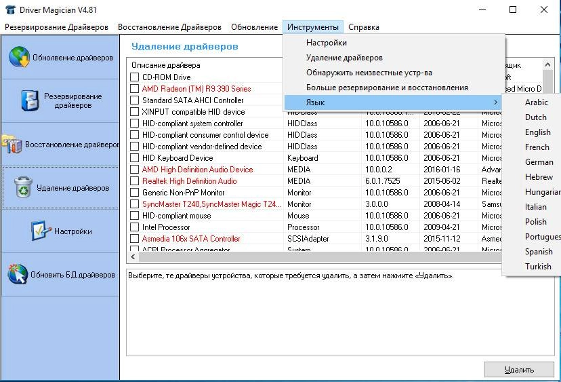Check the HID-compliant mouse checkbox
This screenshot has height=382, width=561.
coord(135,216)
